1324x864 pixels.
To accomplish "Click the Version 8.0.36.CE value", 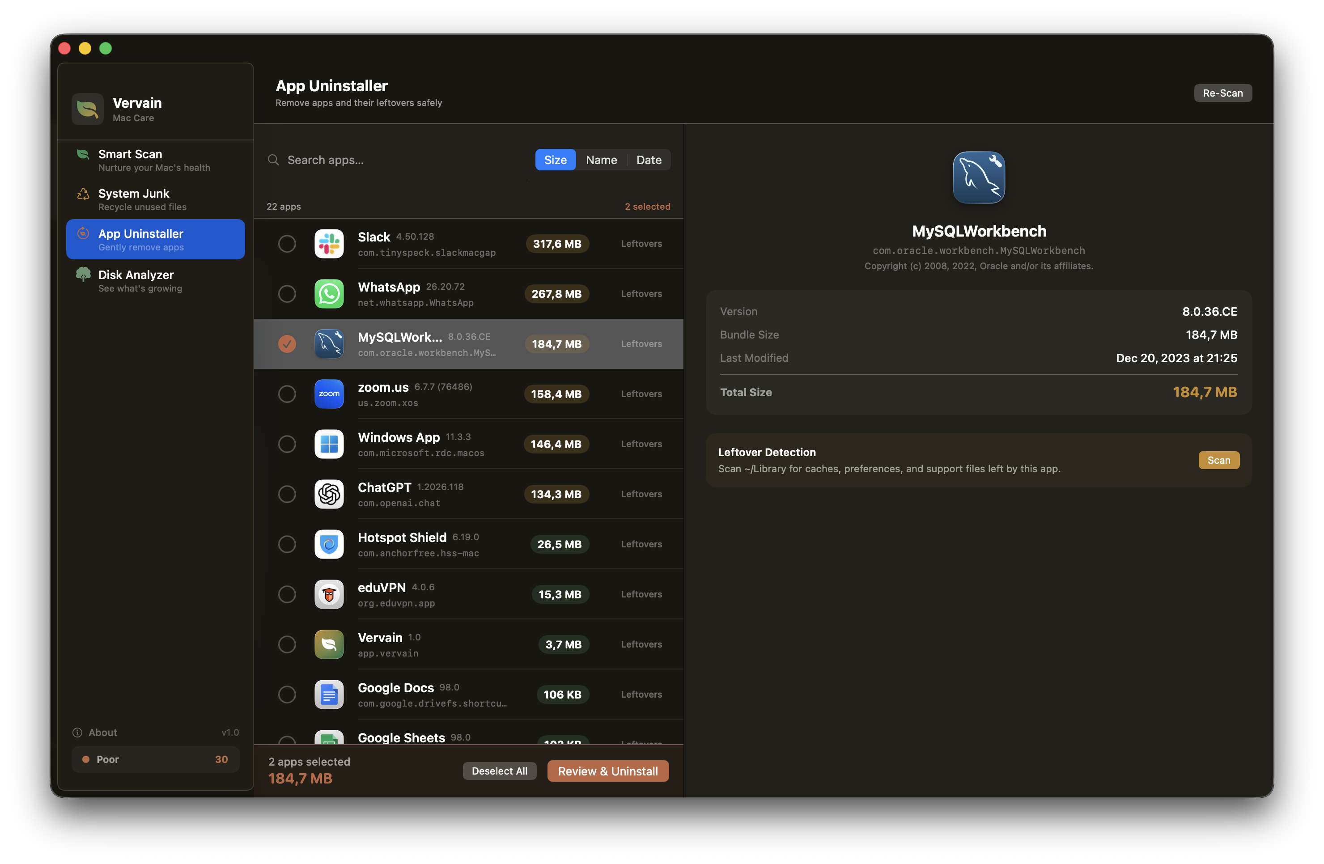I will tap(1209, 312).
